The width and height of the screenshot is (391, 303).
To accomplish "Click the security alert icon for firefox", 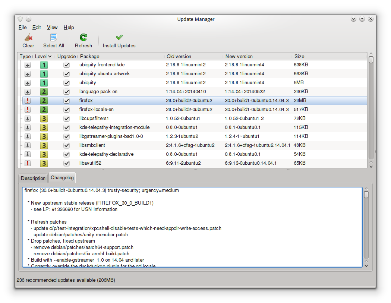I will tap(28, 101).
